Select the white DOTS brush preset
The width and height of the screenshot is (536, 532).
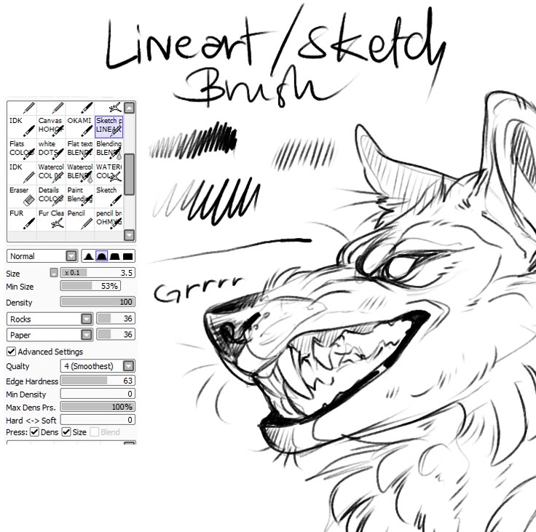(x=51, y=150)
